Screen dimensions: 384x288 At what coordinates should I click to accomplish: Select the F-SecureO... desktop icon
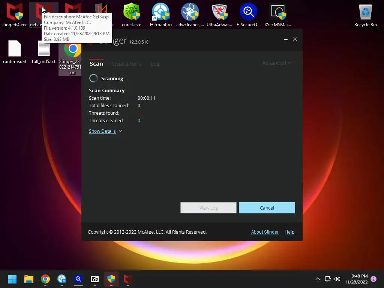coord(249,15)
